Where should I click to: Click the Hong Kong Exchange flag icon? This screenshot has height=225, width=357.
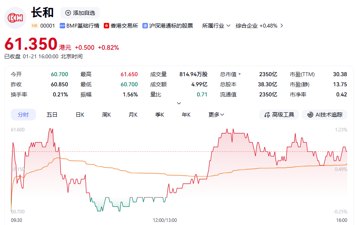point(107,26)
